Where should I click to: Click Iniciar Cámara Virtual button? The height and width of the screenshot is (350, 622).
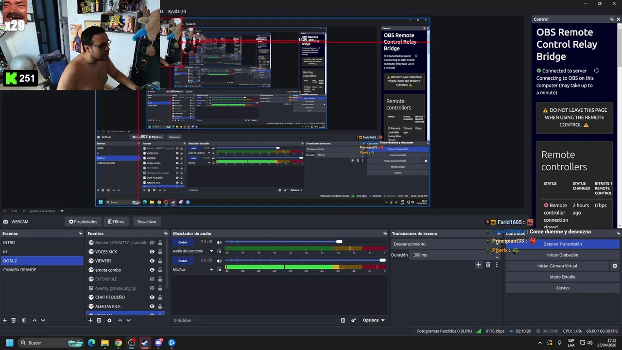(x=557, y=266)
